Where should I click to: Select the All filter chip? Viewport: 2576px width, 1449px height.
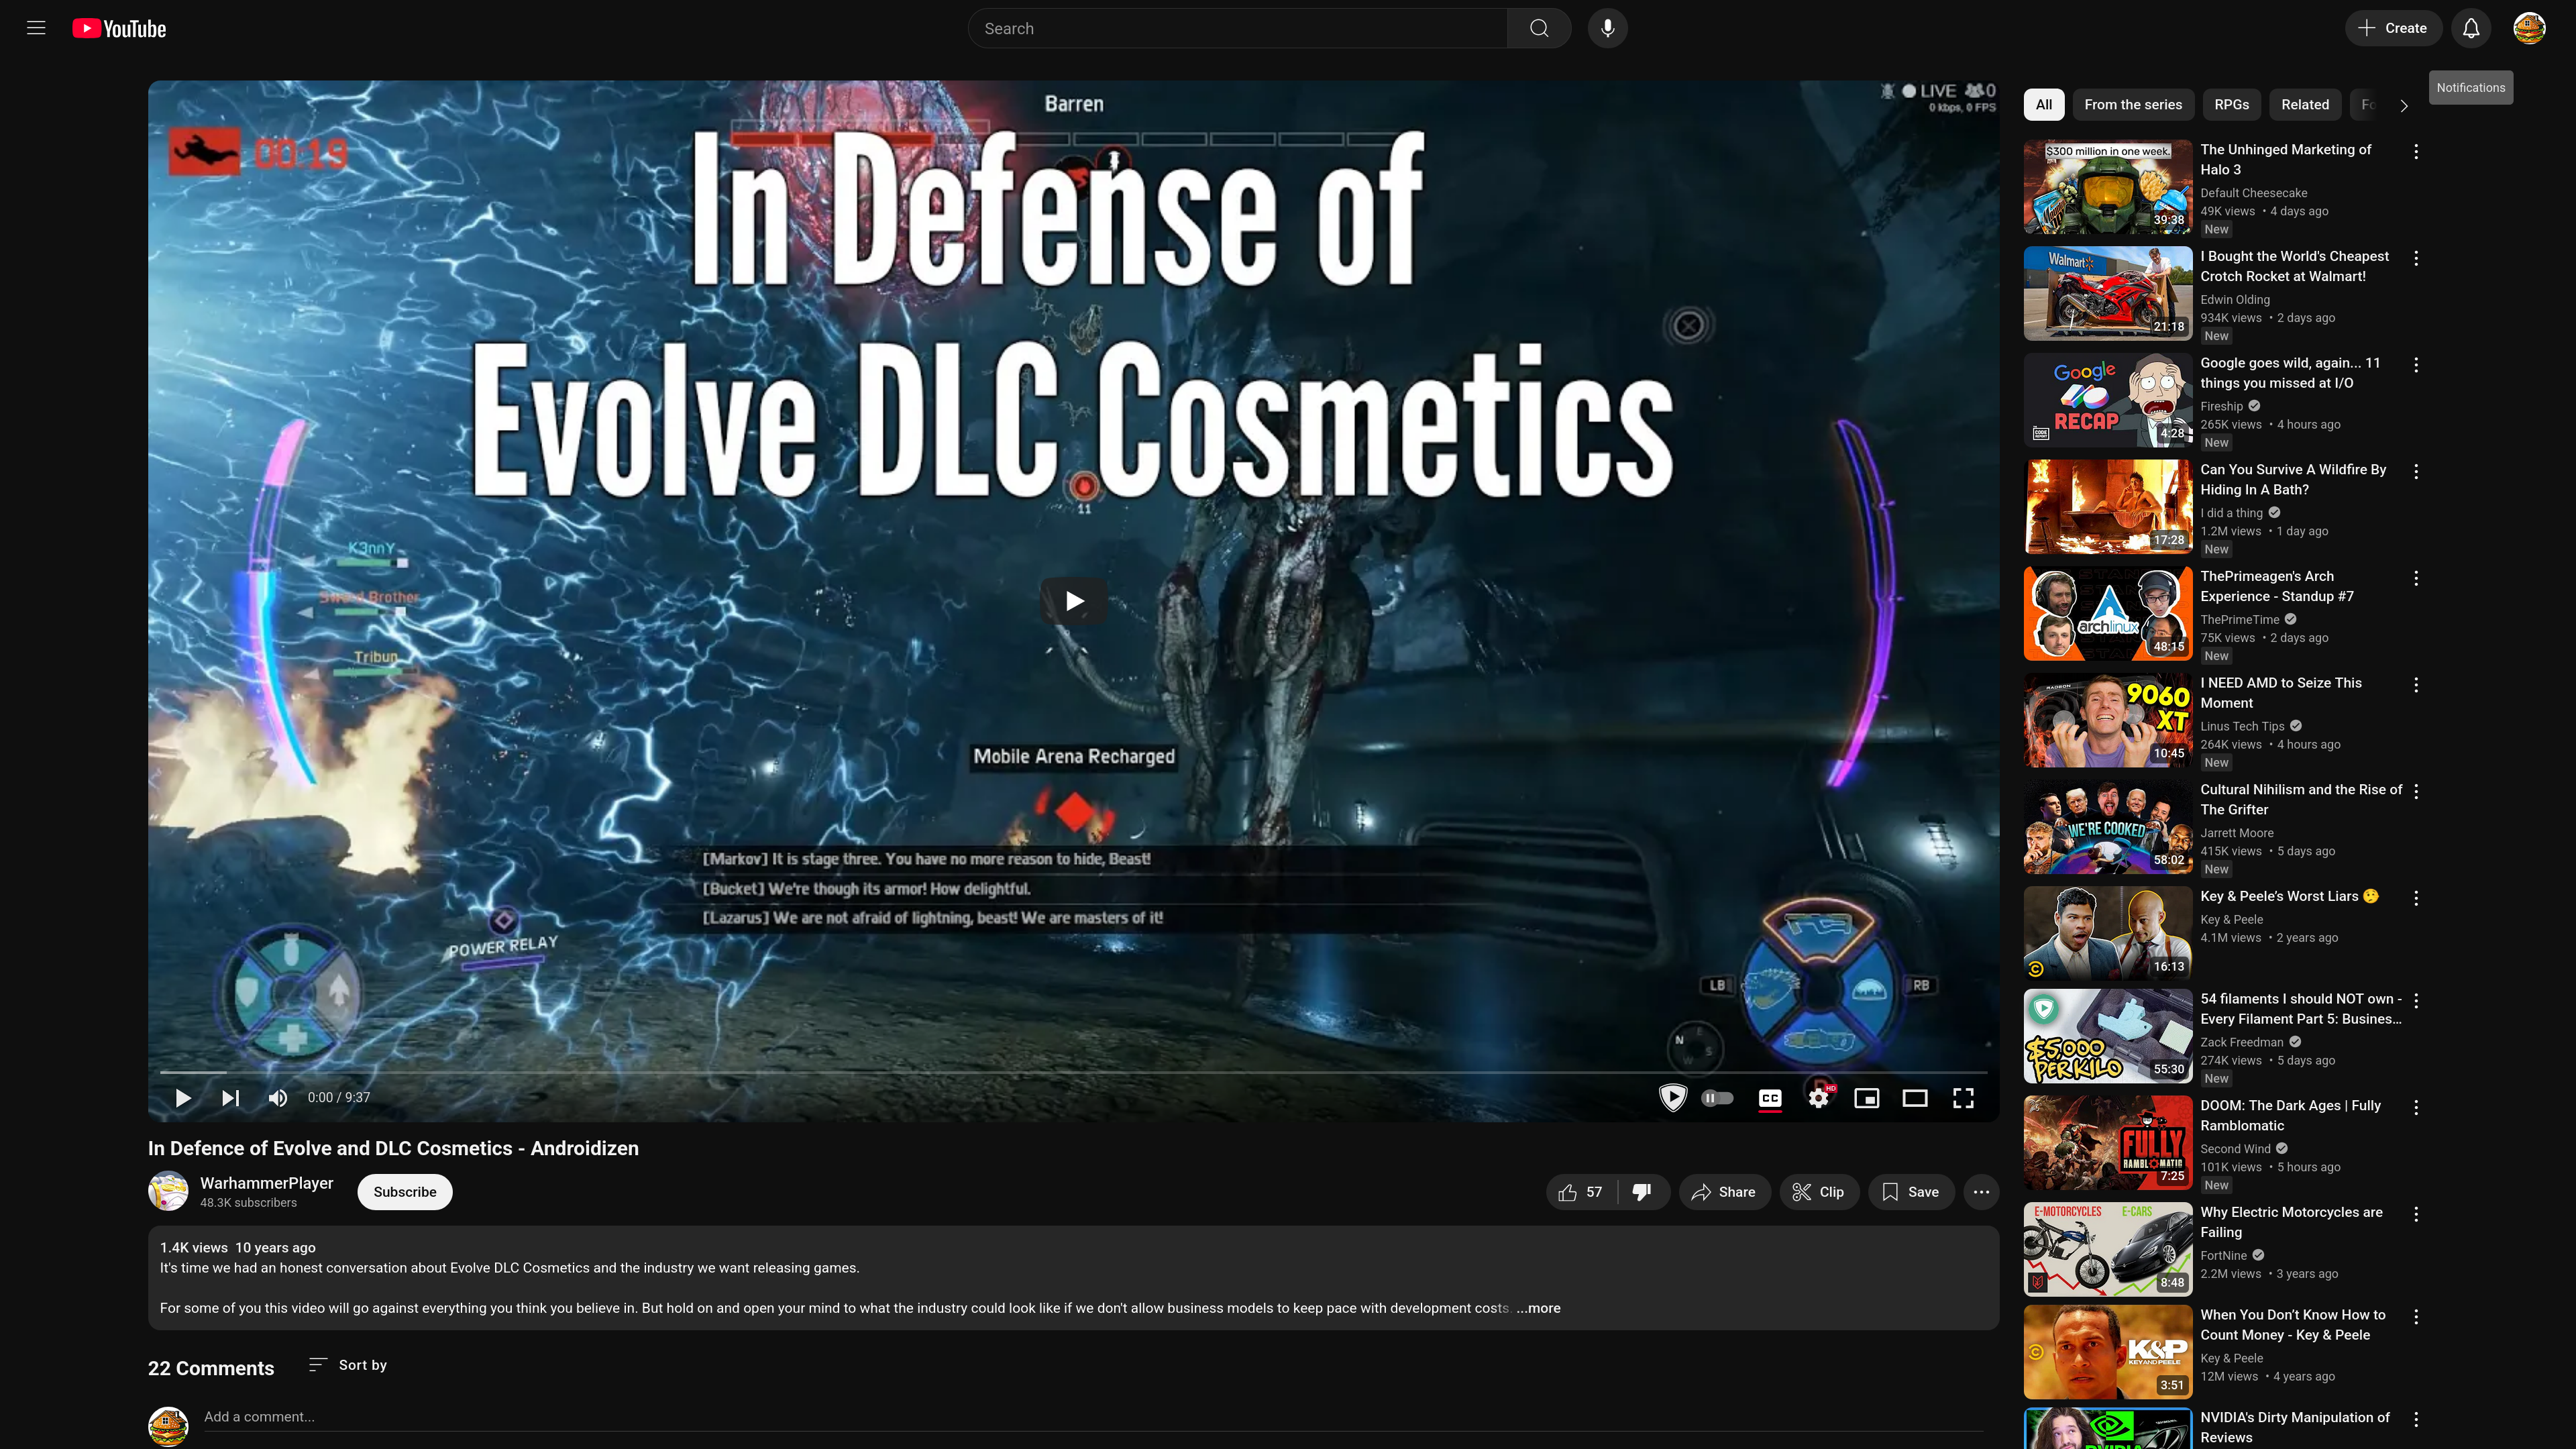coord(2044,104)
